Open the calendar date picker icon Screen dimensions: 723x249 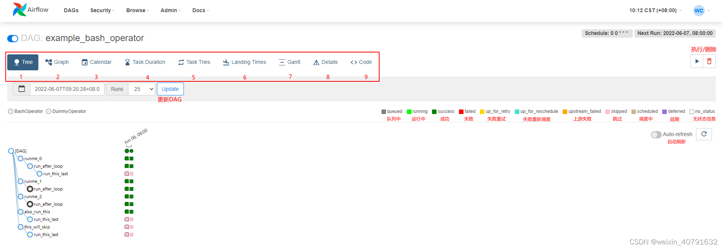click(22, 89)
